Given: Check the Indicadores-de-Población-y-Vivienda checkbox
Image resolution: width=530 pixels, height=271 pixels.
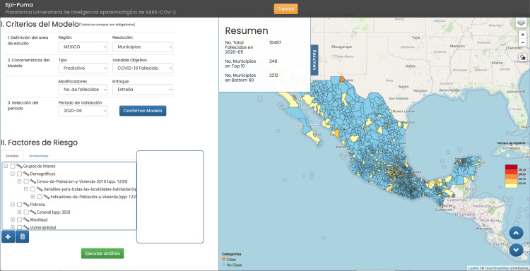Looking at the screenshot, I should tap(40, 197).
